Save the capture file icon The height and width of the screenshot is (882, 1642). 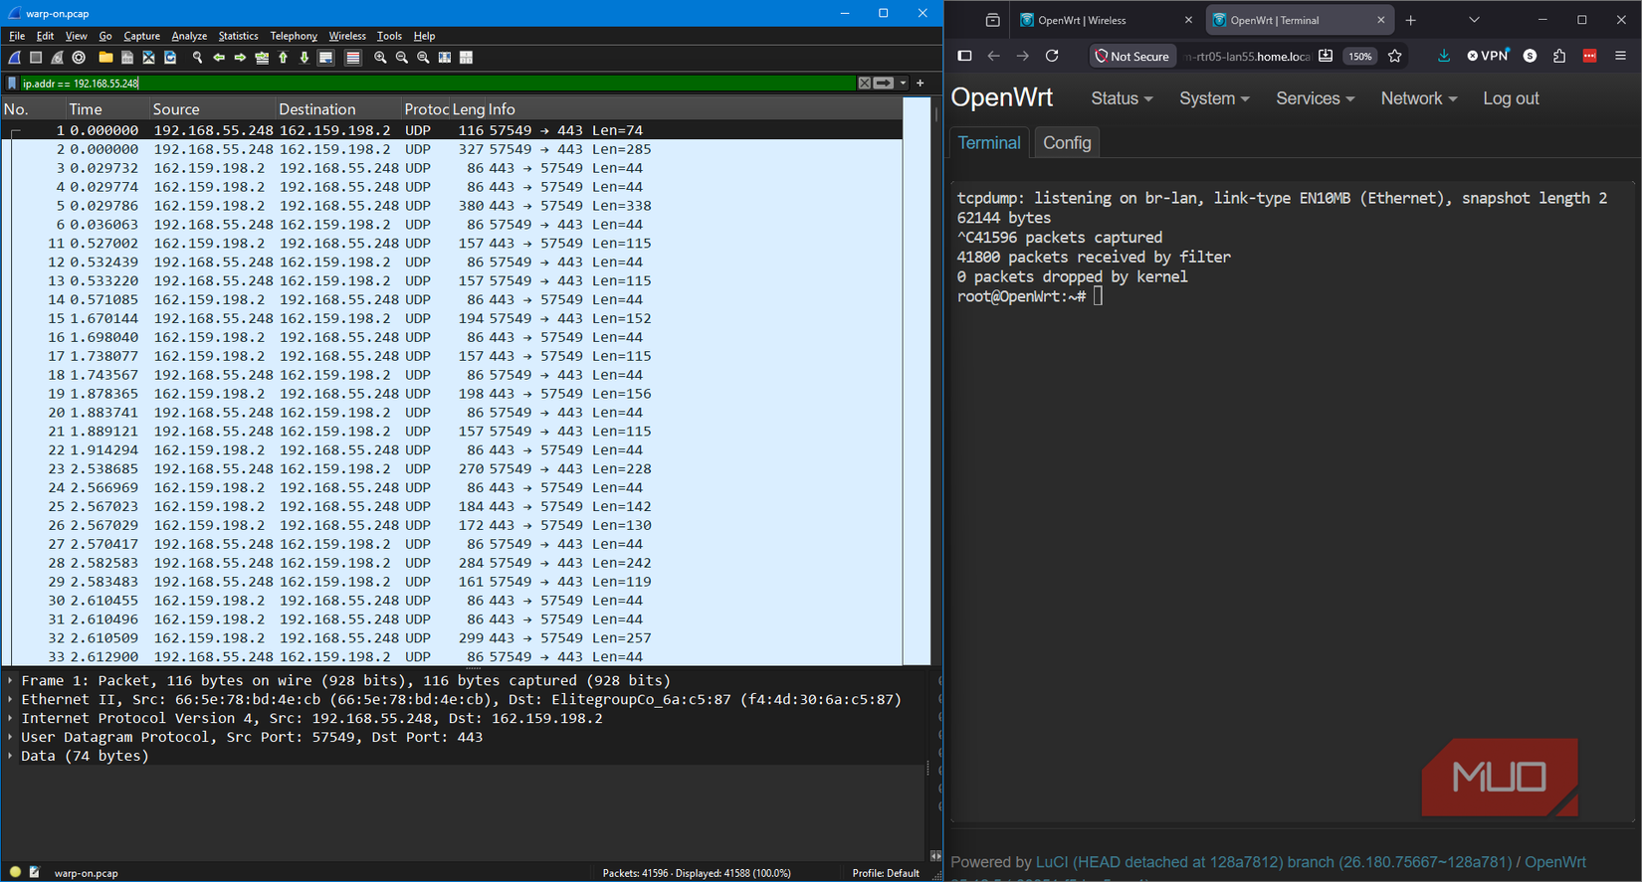[127, 58]
